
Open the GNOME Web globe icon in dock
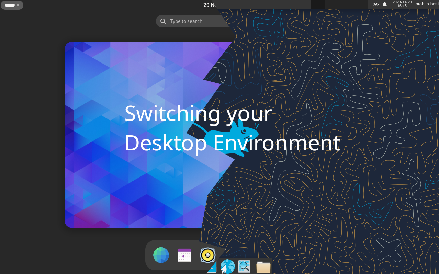coord(161,255)
